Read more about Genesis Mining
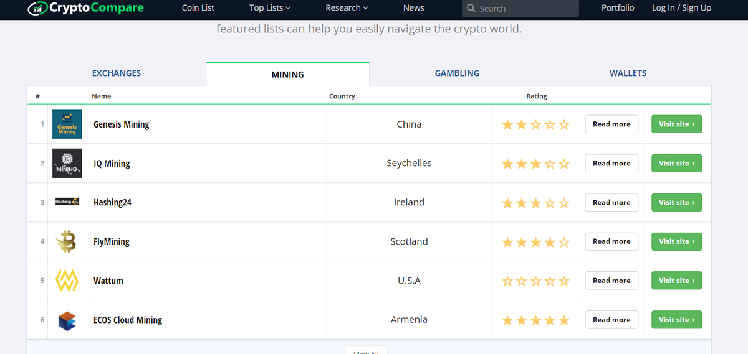Viewport: 748px width, 354px height. tap(611, 124)
